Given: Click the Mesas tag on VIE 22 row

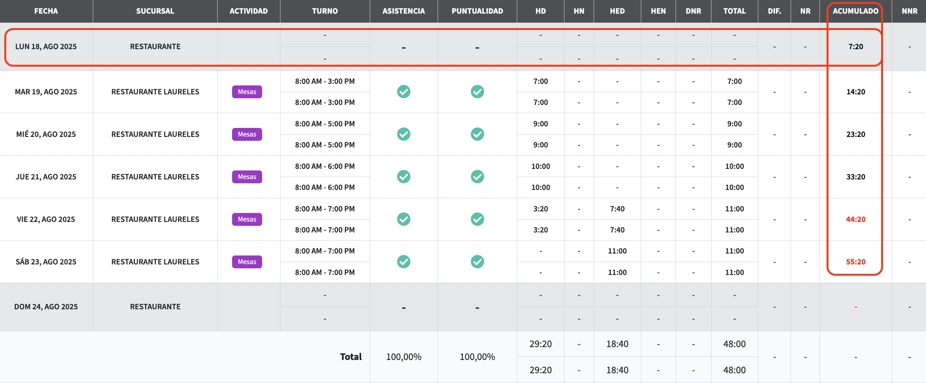Looking at the screenshot, I should coord(247,219).
